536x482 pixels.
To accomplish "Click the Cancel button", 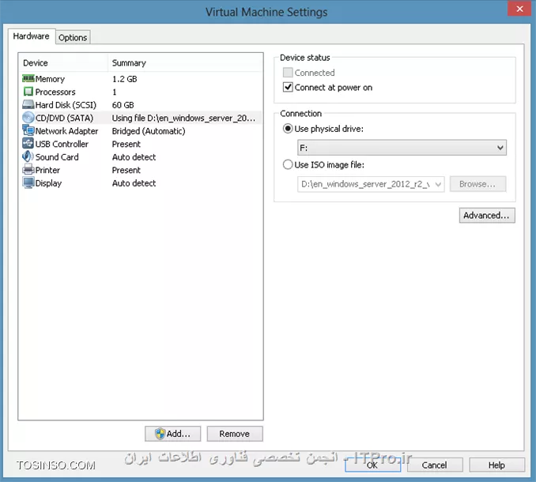I will tap(435, 465).
